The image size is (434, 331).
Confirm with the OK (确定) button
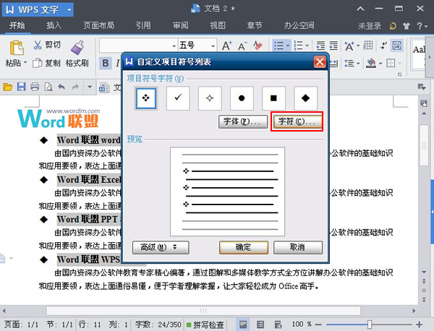pos(243,246)
